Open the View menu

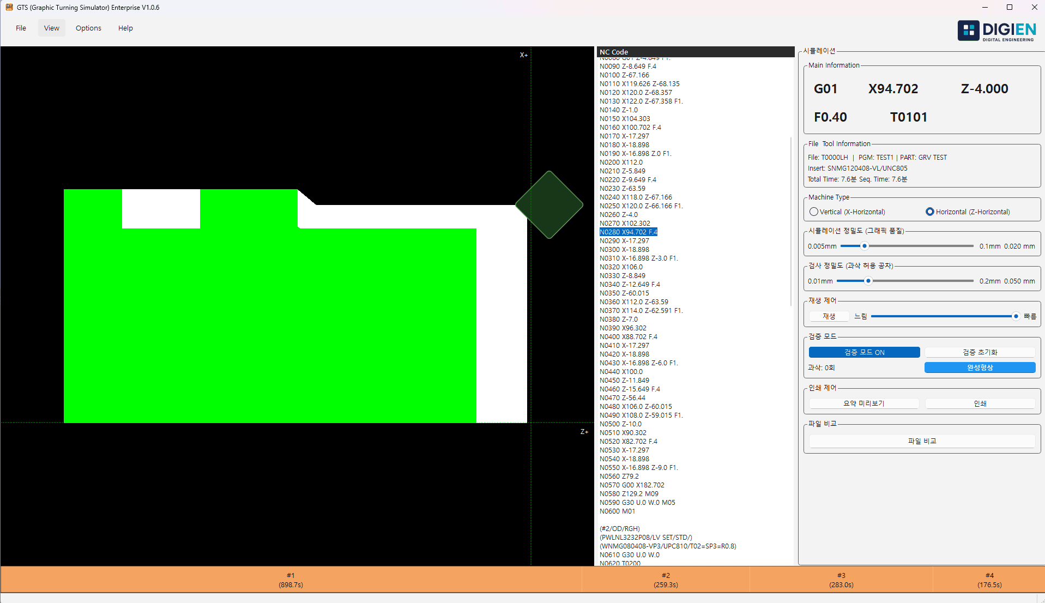click(51, 28)
